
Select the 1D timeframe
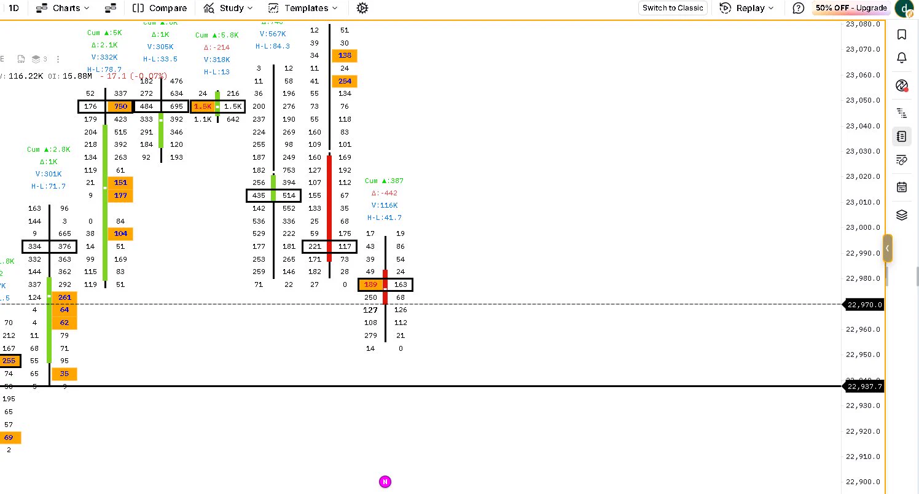pos(14,8)
